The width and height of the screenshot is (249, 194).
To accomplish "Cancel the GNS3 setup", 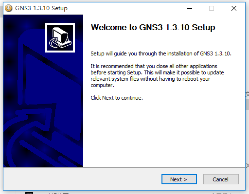I will pyautogui.click(x=221, y=179).
